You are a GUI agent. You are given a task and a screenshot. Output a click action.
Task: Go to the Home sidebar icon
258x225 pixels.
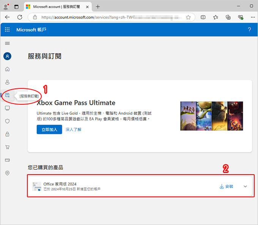[x=7, y=69]
